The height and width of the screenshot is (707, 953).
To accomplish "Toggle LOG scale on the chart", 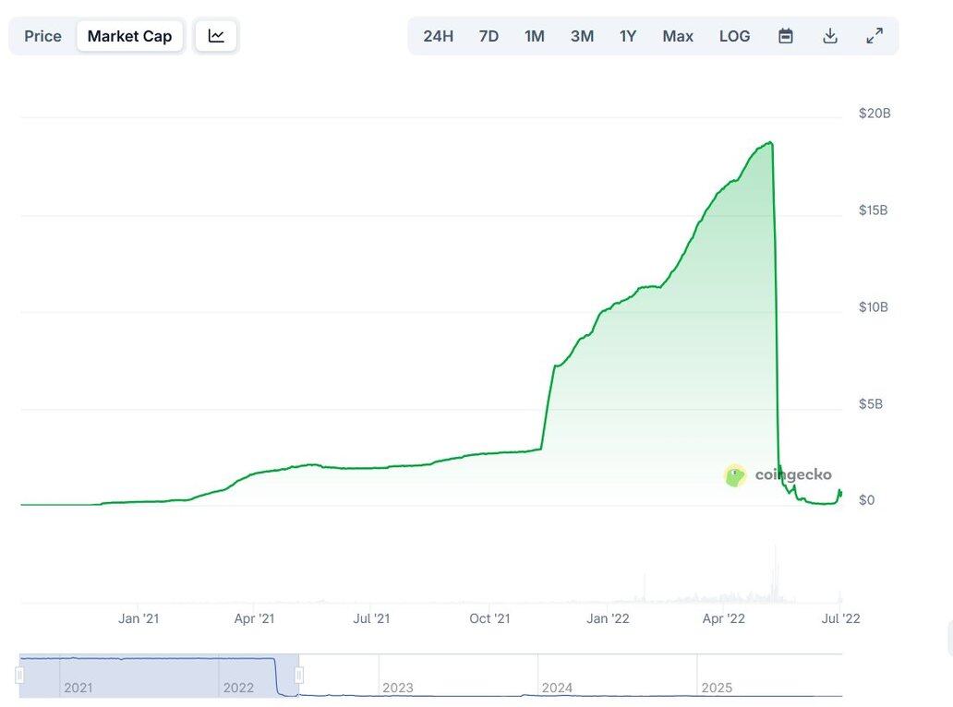I will [x=734, y=36].
